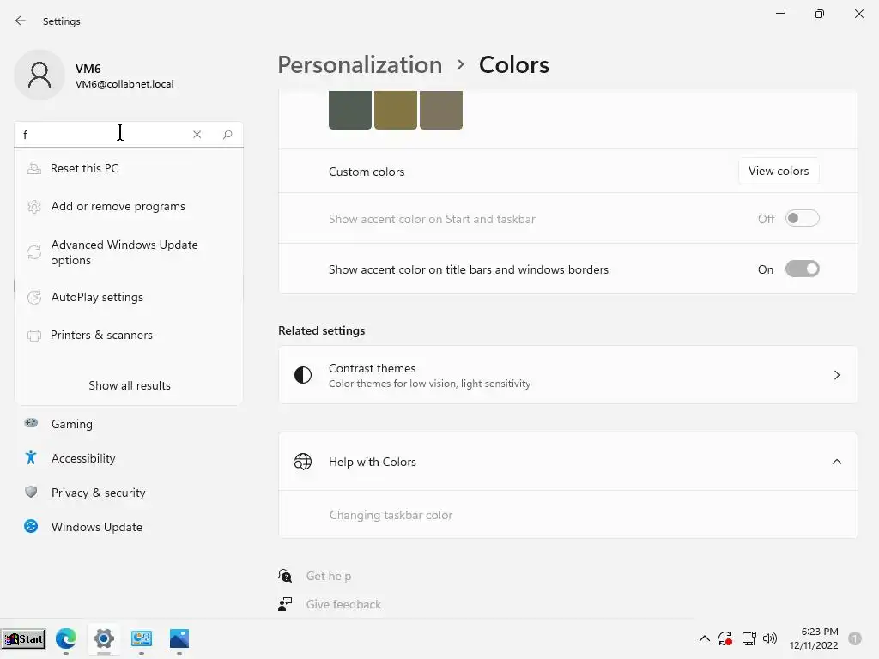This screenshot has height=659, width=879.
Task: Click the Get help link
Action: (x=329, y=576)
